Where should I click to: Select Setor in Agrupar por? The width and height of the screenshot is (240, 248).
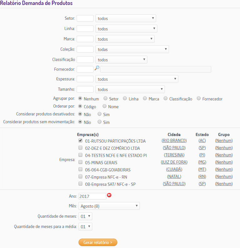(105, 99)
